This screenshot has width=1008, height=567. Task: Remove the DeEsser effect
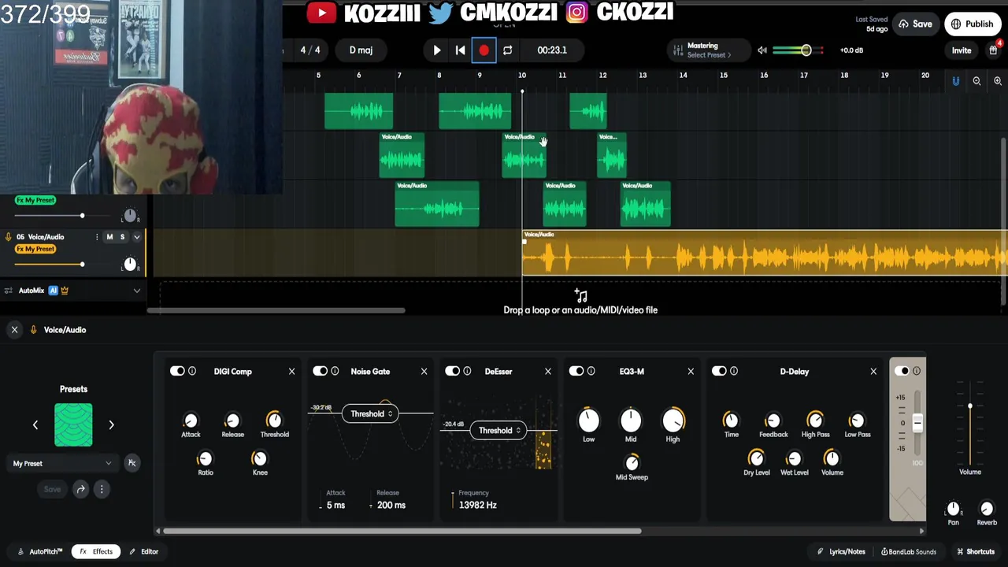[548, 372]
